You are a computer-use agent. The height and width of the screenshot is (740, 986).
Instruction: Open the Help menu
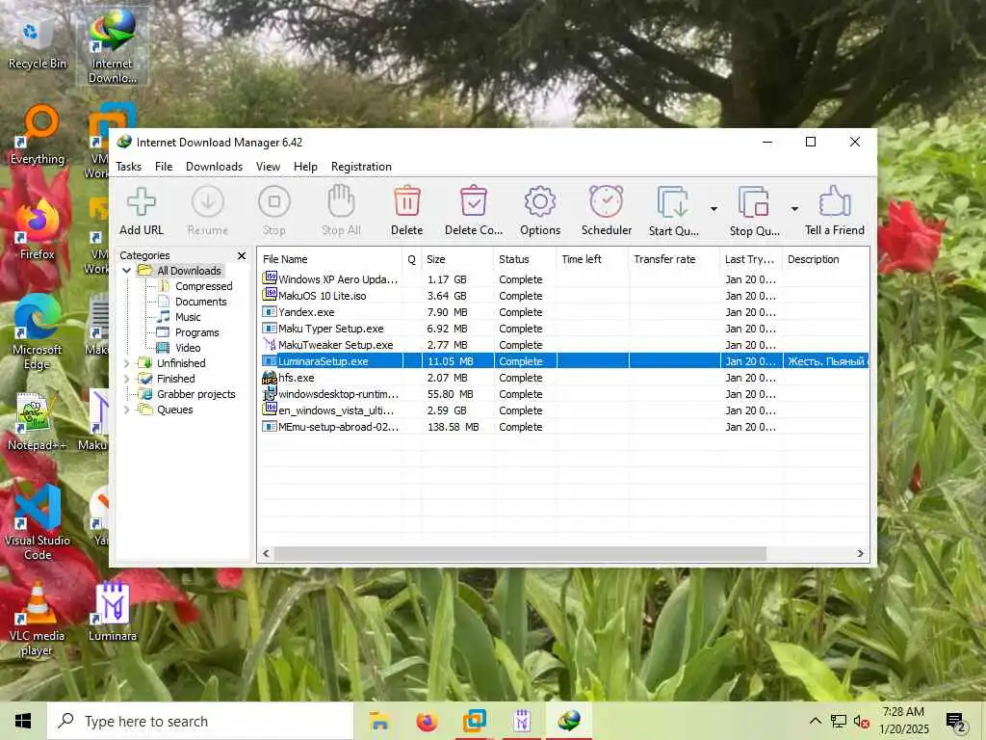click(x=305, y=167)
